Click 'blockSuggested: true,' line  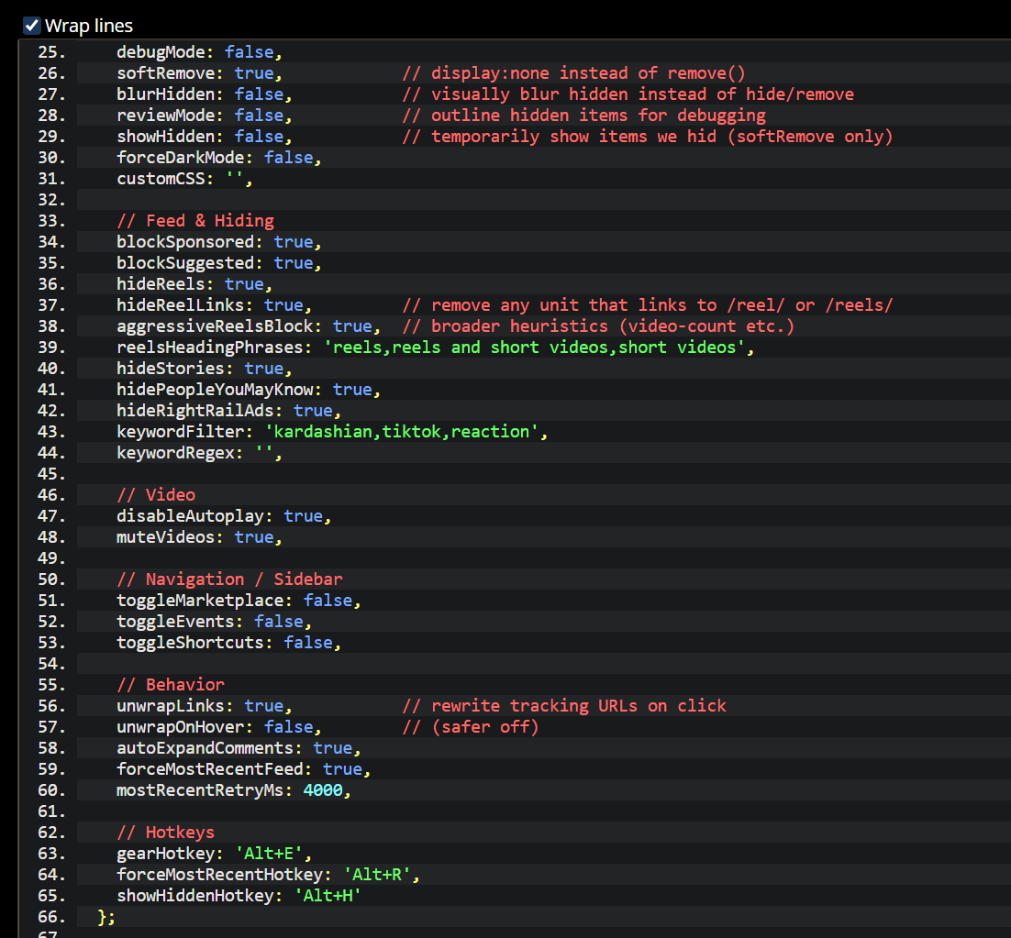(219, 263)
